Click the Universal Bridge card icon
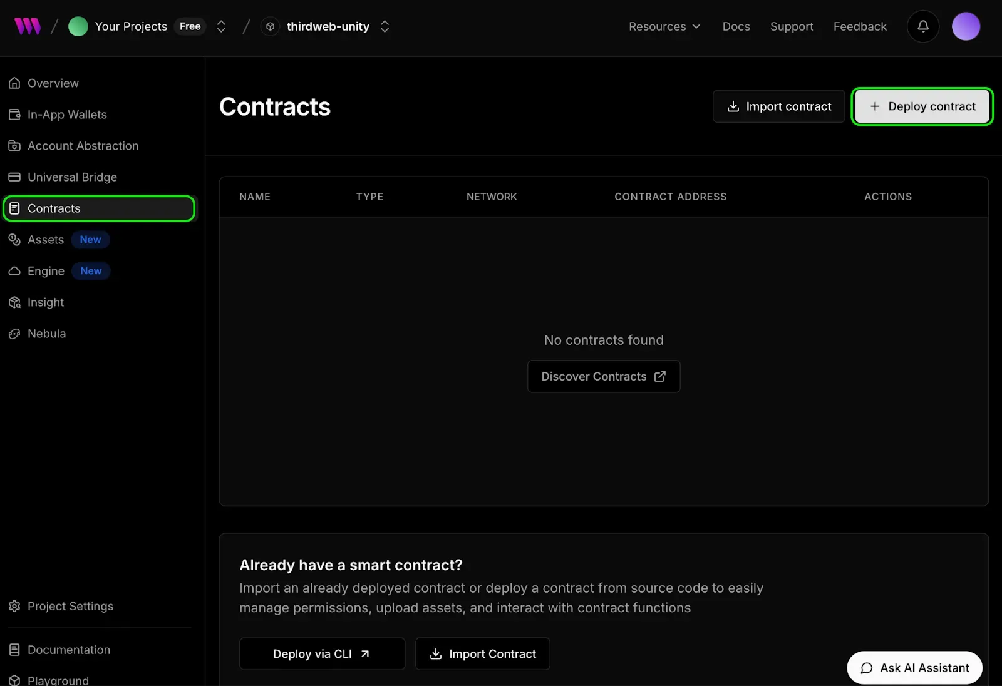Image resolution: width=1002 pixels, height=686 pixels. pos(14,177)
